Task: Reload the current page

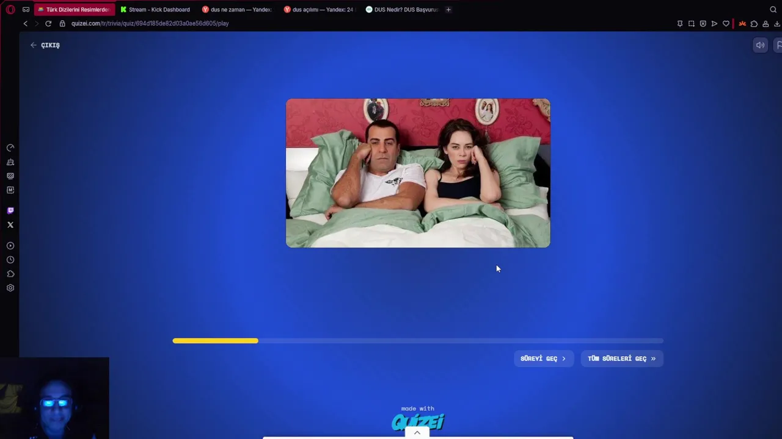Action: point(48,23)
